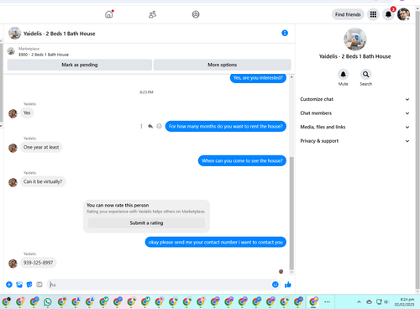
Task: Open the large listing profile picture in the sidebar
Action: pyautogui.click(x=354, y=39)
